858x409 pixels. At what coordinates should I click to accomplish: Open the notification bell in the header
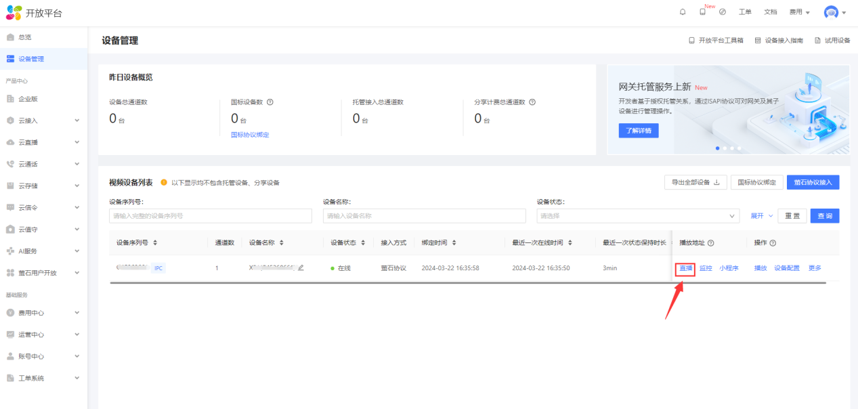tap(683, 12)
